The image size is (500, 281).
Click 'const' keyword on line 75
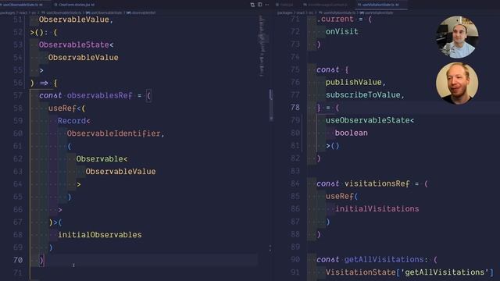click(328, 69)
